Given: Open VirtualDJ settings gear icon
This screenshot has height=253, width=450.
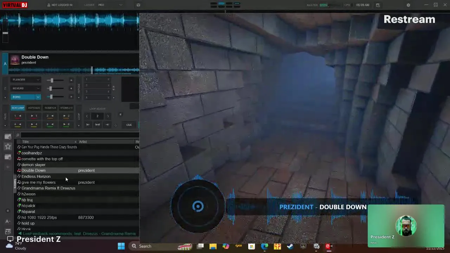Looking at the screenshot, I should [x=408, y=5].
